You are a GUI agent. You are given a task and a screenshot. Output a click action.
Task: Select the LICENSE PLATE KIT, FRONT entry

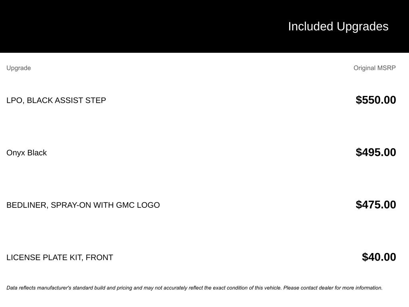[x=60, y=257]
